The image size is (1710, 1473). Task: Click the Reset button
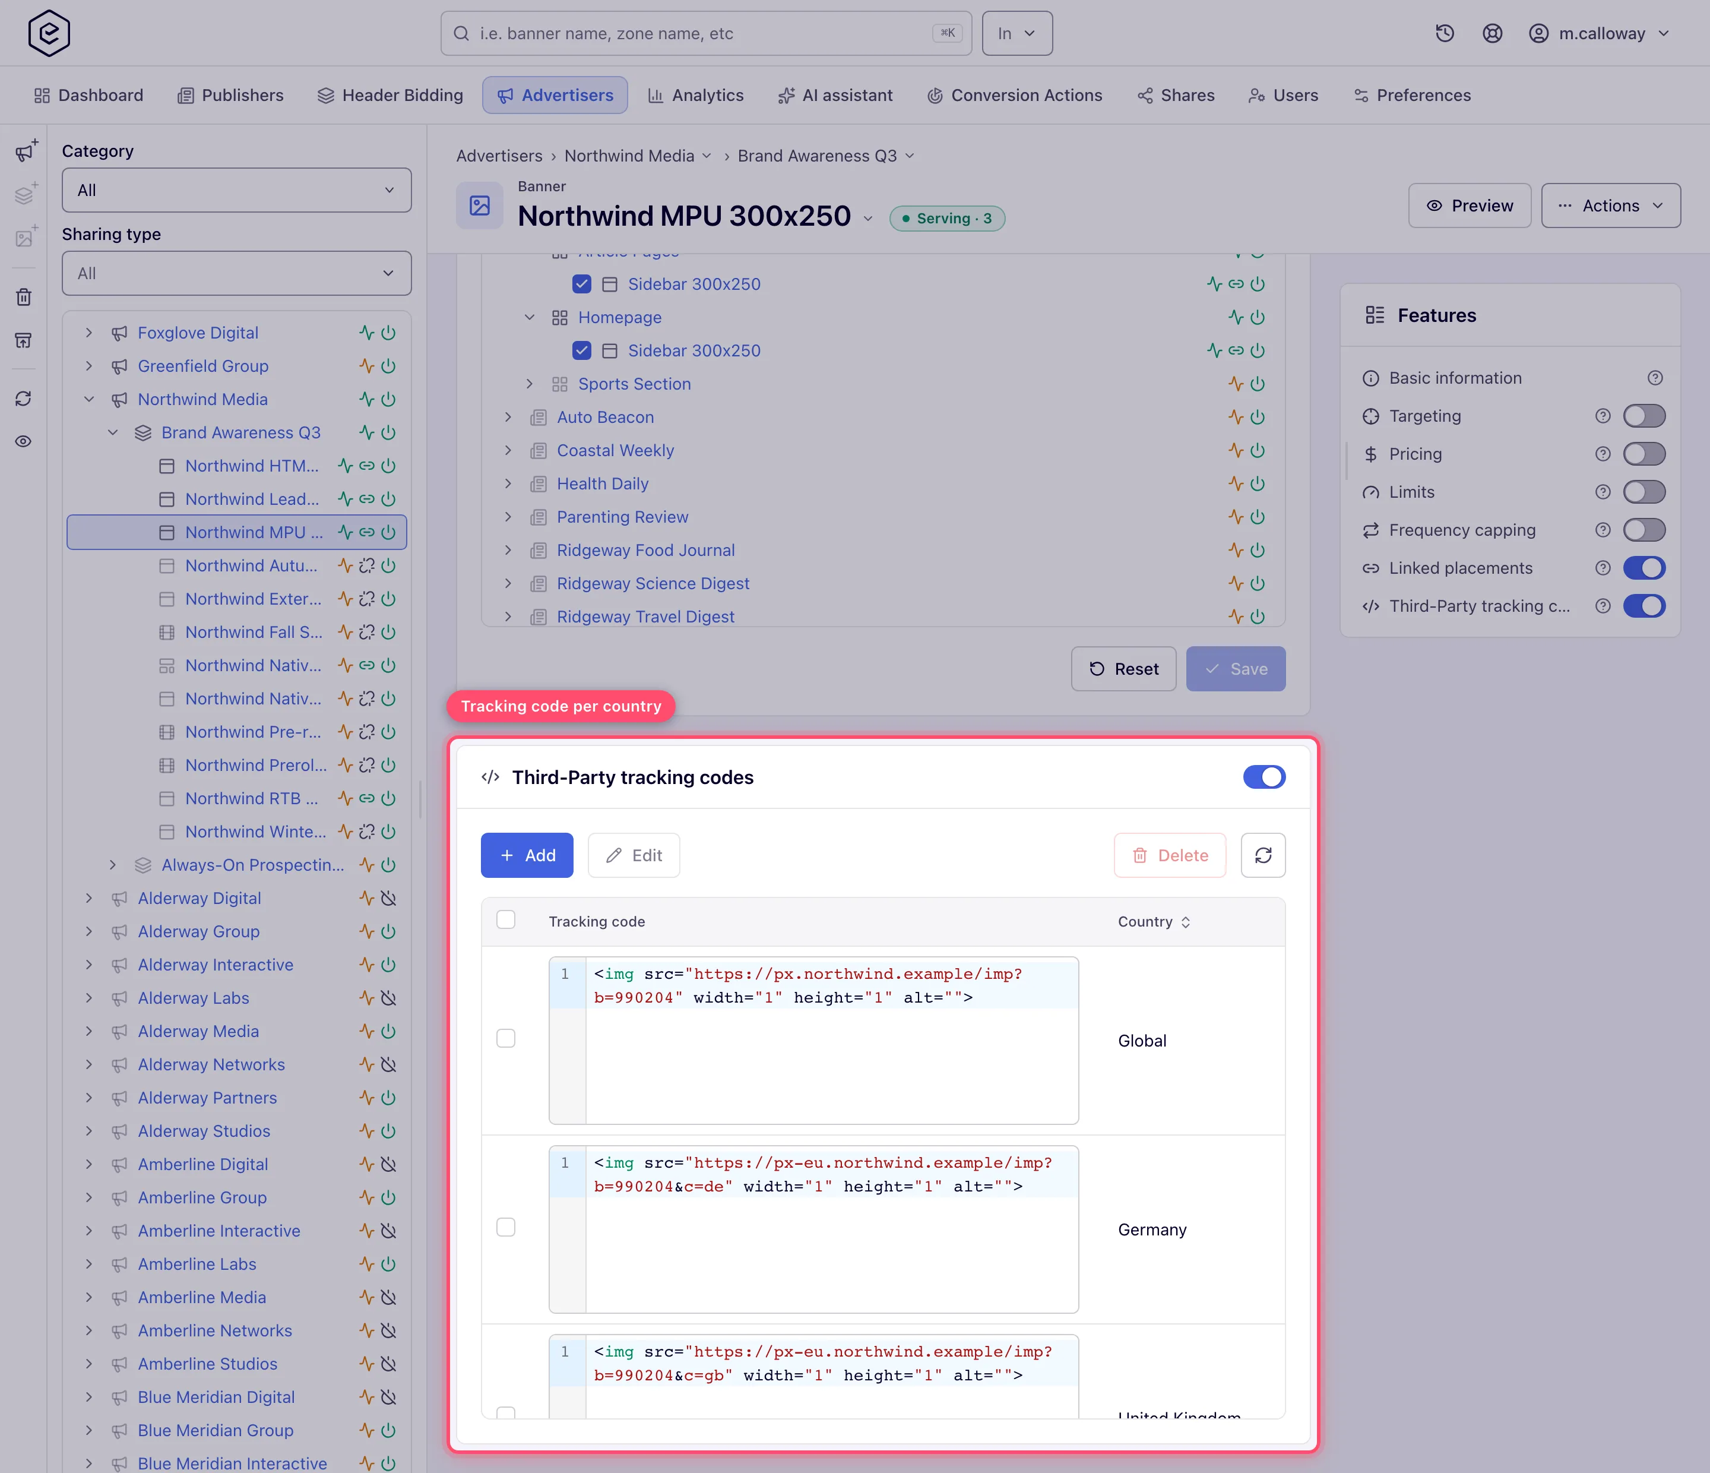[1123, 669]
